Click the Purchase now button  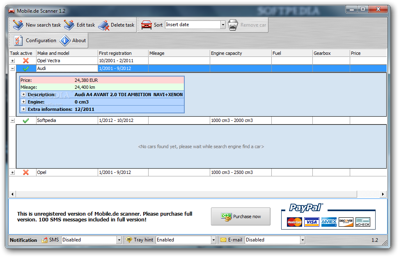click(x=241, y=216)
